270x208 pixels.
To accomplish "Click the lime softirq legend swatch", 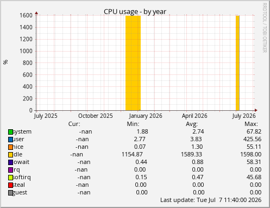I will click(10, 178).
